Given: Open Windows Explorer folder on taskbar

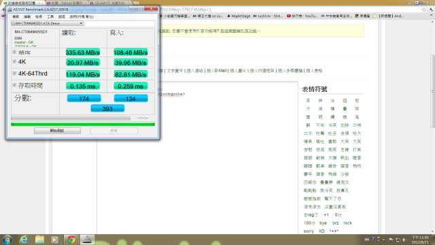Looking at the screenshot, I should pyautogui.click(x=39, y=239).
